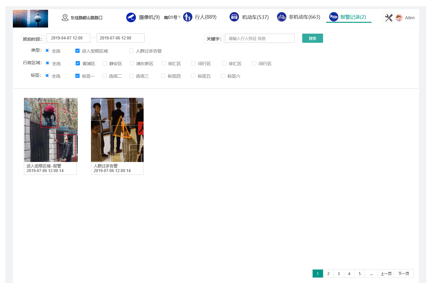Open the 南01号 camera dropdown
Image resolution: width=429 pixels, height=283 pixels.
(172, 17)
